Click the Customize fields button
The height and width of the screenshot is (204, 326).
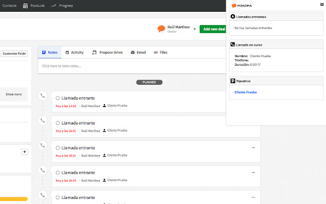14,54
